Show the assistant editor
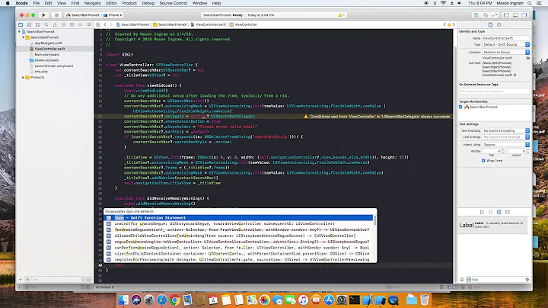This screenshot has width=548, height=308. pos(486,15)
